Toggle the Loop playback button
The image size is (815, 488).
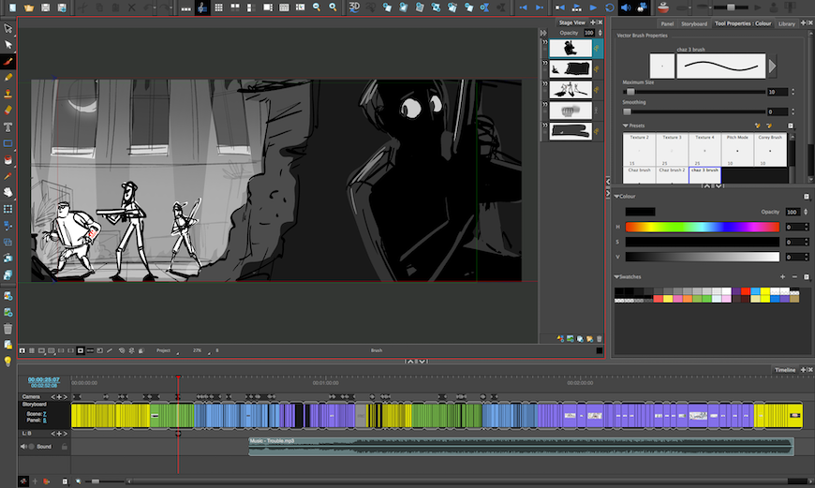[x=610, y=7]
